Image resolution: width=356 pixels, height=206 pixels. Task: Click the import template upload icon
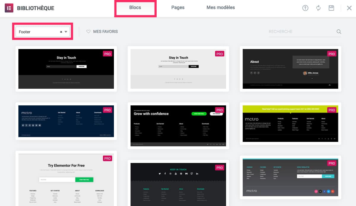tap(305, 8)
